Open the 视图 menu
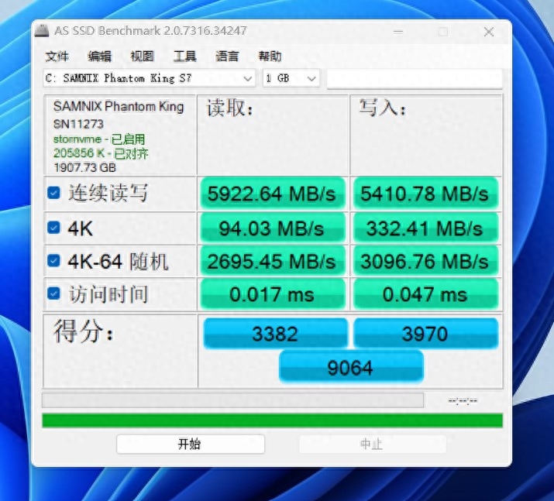This screenshot has height=501, width=554. (x=142, y=56)
